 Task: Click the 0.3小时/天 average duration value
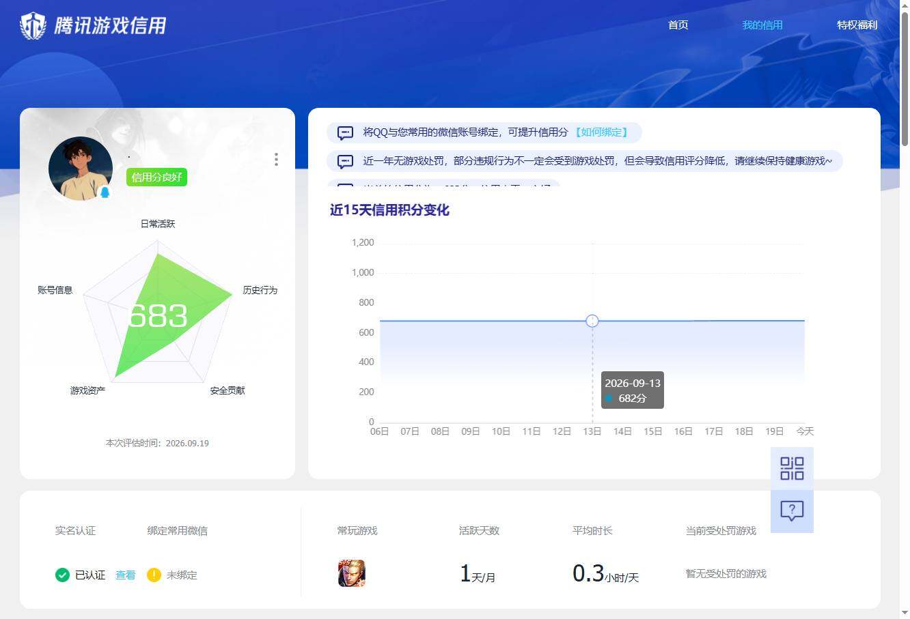click(x=605, y=574)
